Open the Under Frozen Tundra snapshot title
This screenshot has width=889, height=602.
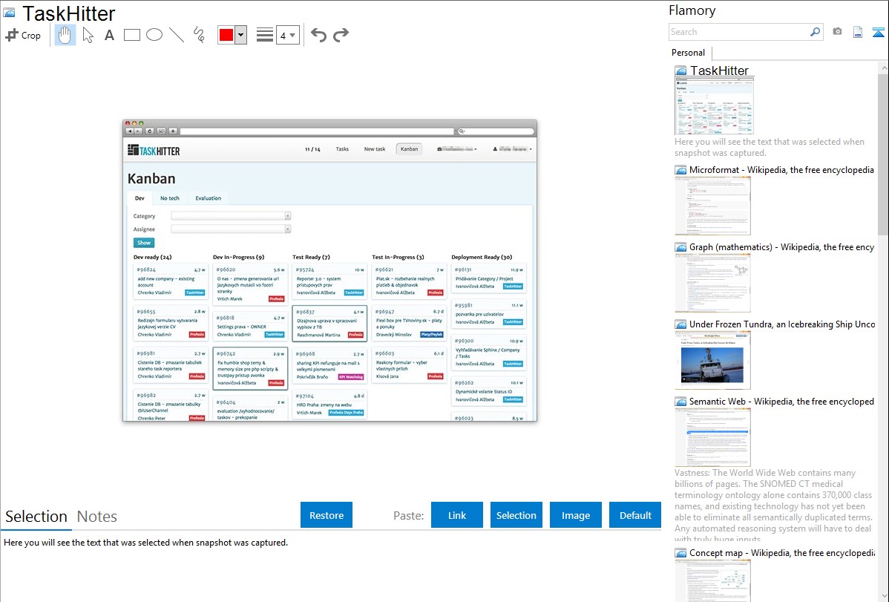[782, 324]
